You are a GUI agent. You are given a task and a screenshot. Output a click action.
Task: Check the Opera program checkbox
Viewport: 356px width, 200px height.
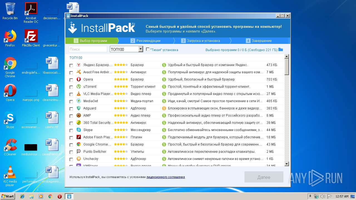(x=71, y=80)
